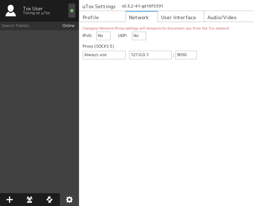Open the User Interface tab

pos(181,16)
